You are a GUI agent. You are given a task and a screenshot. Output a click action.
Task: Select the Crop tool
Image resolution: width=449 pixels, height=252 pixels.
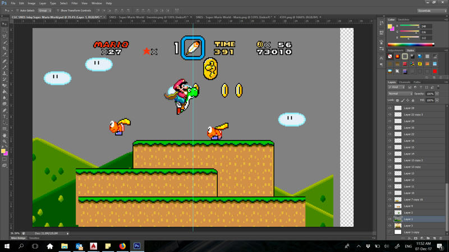4,49
